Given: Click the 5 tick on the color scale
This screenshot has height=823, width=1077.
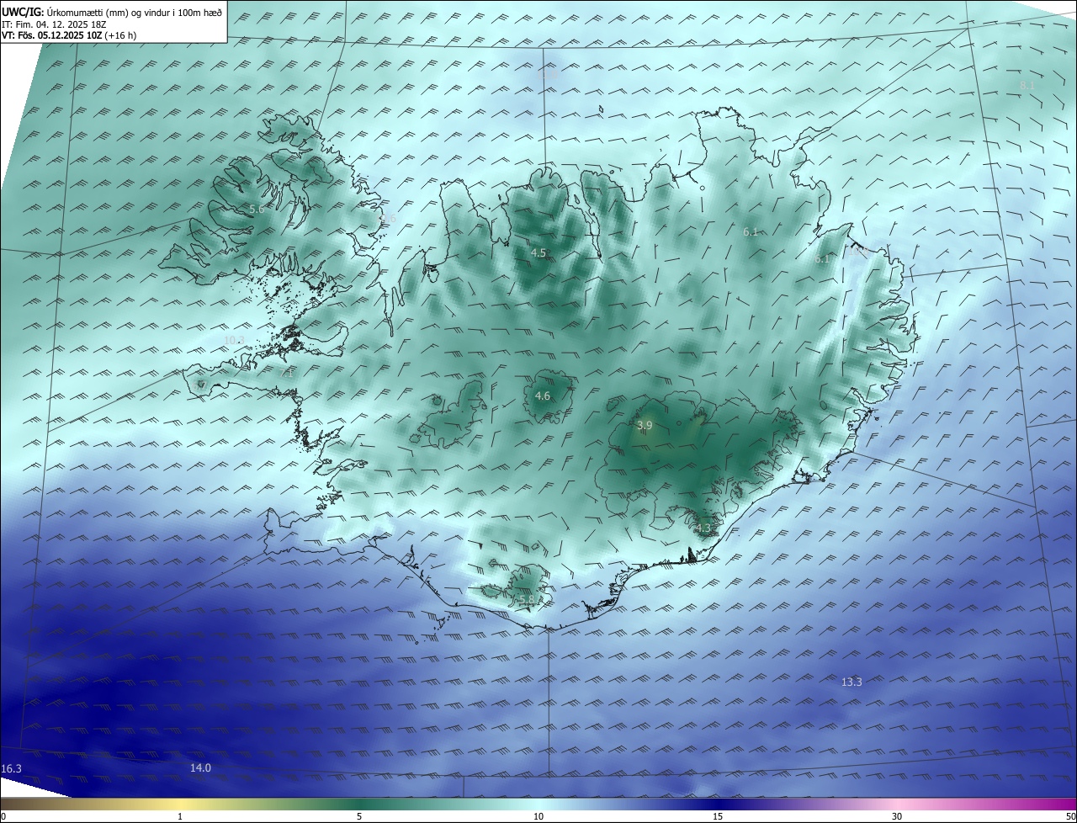Looking at the screenshot, I should point(359,816).
